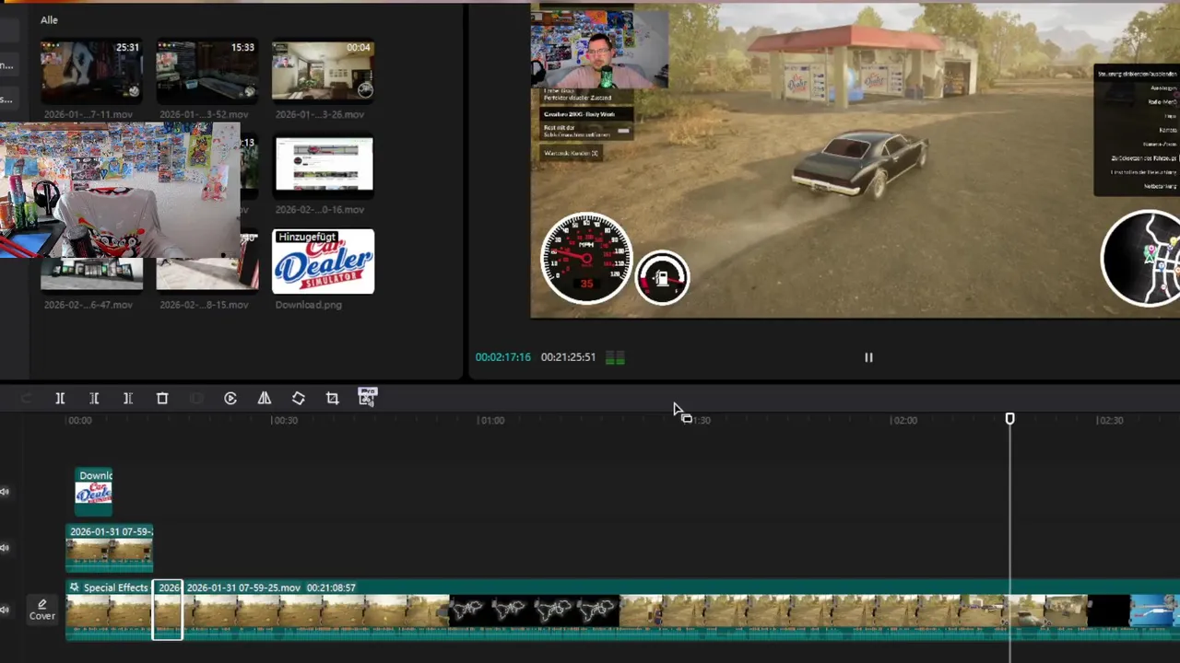The height and width of the screenshot is (663, 1180).
Task: Select the 25:31 media thumbnail
Action: (x=91, y=70)
